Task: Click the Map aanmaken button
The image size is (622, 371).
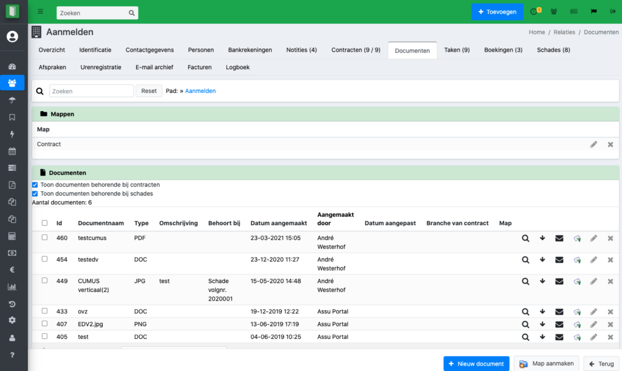Action: (x=547, y=364)
